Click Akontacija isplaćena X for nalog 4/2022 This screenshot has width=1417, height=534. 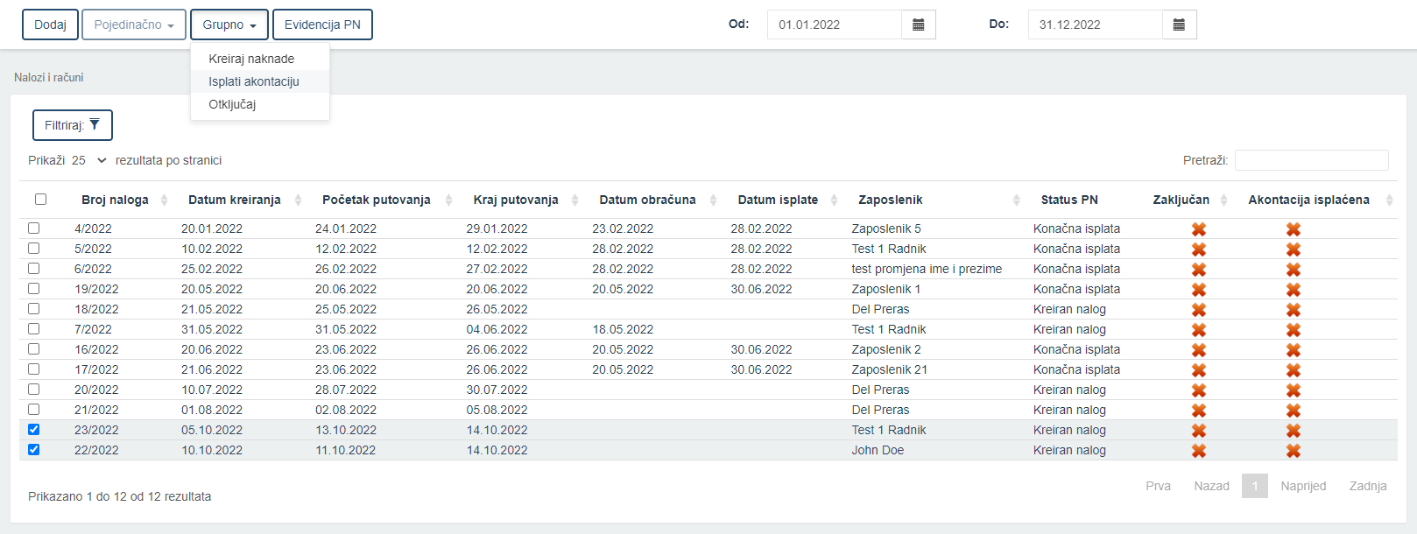1294,229
